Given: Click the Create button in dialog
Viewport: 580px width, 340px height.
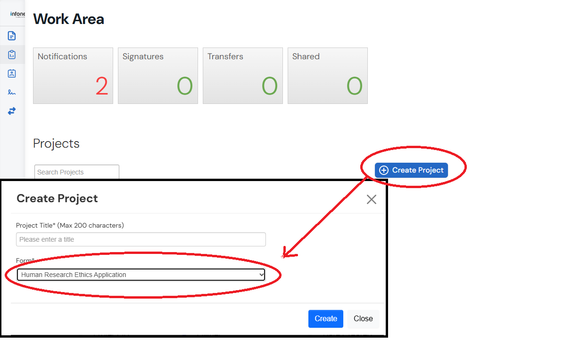Looking at the screenshot, I should 326,319.
